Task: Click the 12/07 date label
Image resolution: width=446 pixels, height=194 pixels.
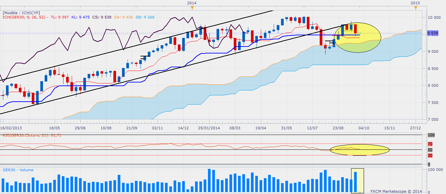Action: [x=312, y=127]
